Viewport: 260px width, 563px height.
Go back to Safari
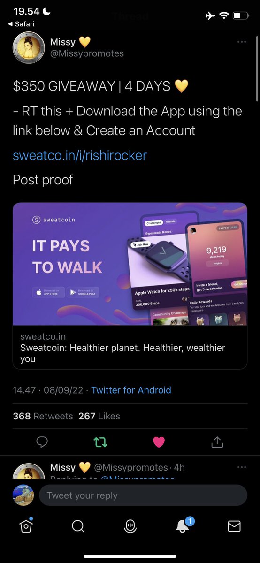tap(22, 23)
